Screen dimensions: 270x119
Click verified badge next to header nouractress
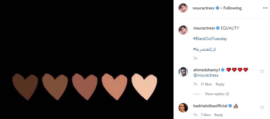click(217, 8)
